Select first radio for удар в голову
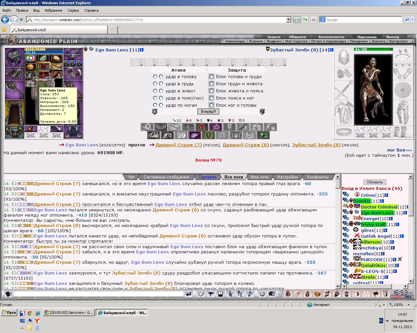This screenshot has height=333, width=417. pyautogui.click(x=155, y=76)
